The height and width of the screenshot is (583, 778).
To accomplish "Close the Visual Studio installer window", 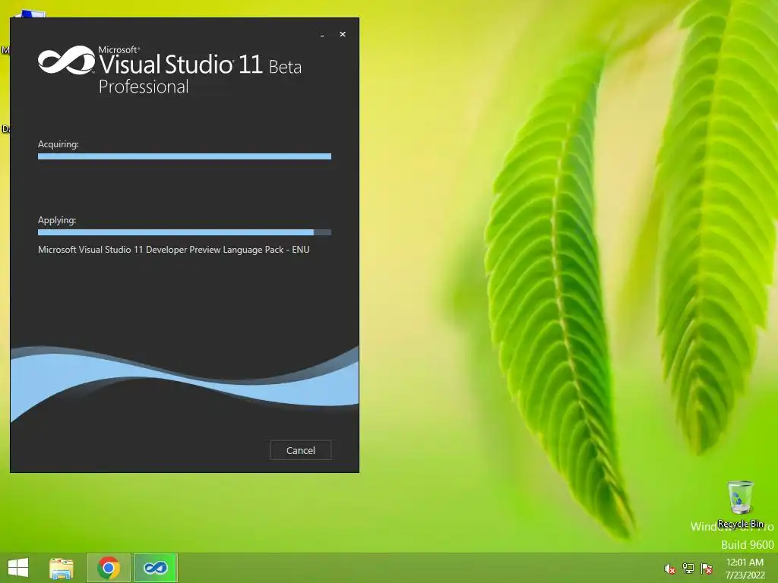I will click(x=343, y=34).
